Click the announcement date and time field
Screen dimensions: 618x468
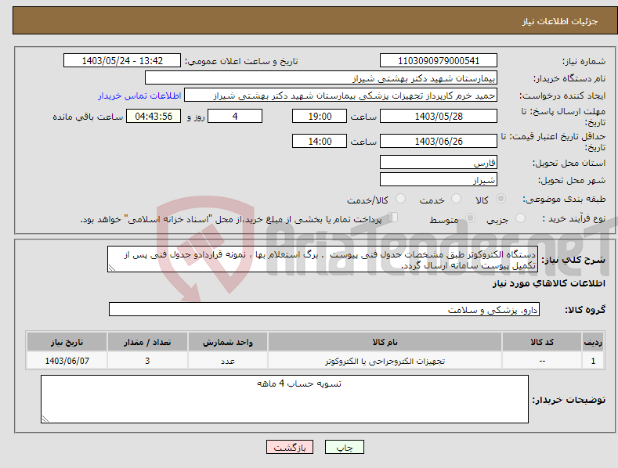122,61
